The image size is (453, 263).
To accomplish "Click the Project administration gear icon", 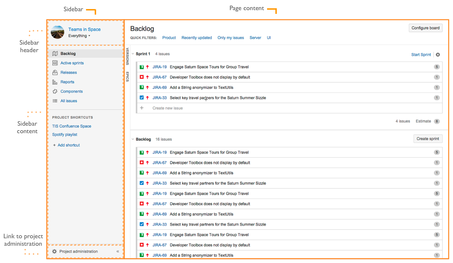I will pyautogui.click(x=54, y=251).
